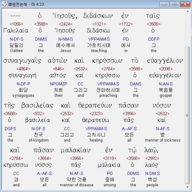Click Strong's number <1722>
192x192 pixels.
pyautogui.click(x=126, y=24)
